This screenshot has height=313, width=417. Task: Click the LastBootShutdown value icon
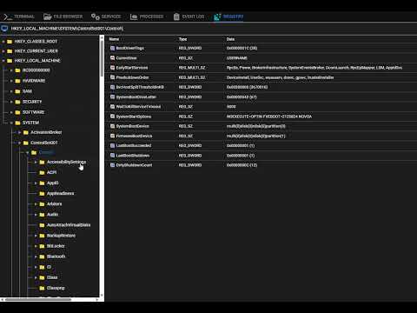pyautogui.click(x=112, y=156)
